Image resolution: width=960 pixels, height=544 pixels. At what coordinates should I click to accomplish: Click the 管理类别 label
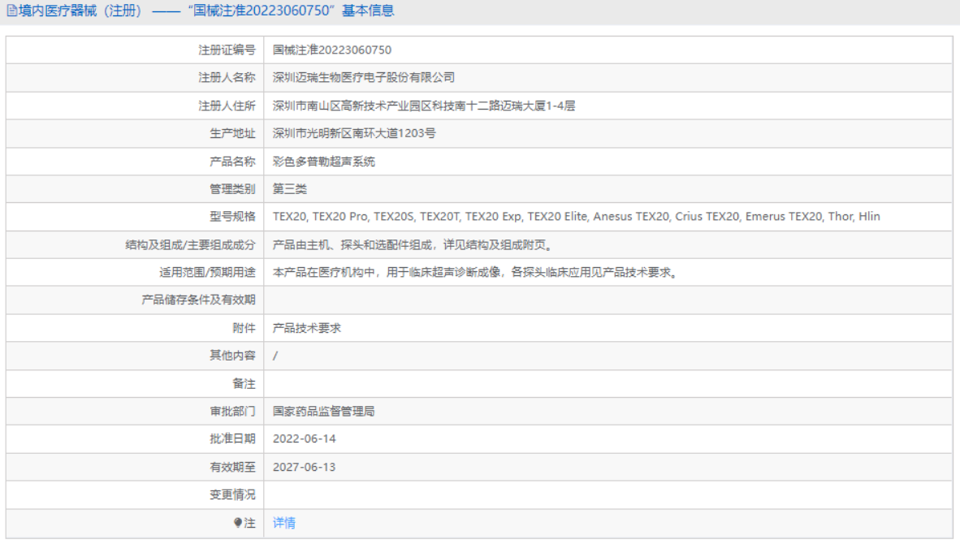pyautogui.click(x=232, y=189)
